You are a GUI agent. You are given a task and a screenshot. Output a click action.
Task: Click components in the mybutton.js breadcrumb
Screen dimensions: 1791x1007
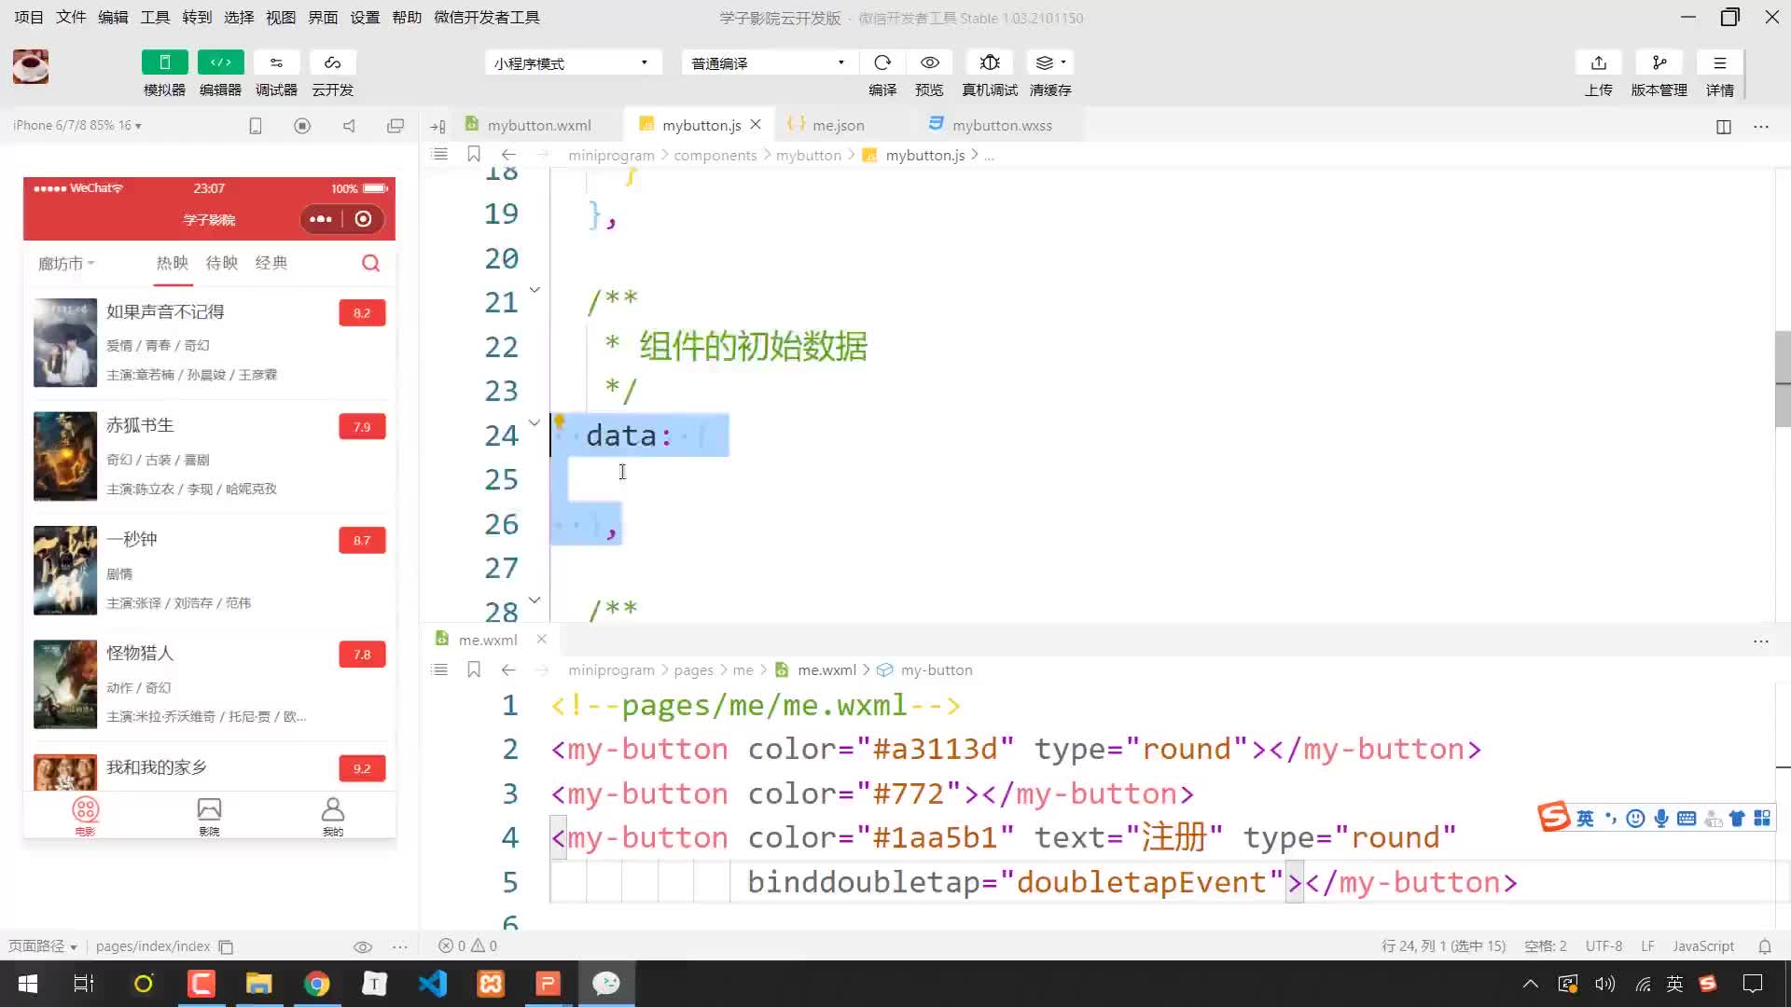(x=715, y=155)
